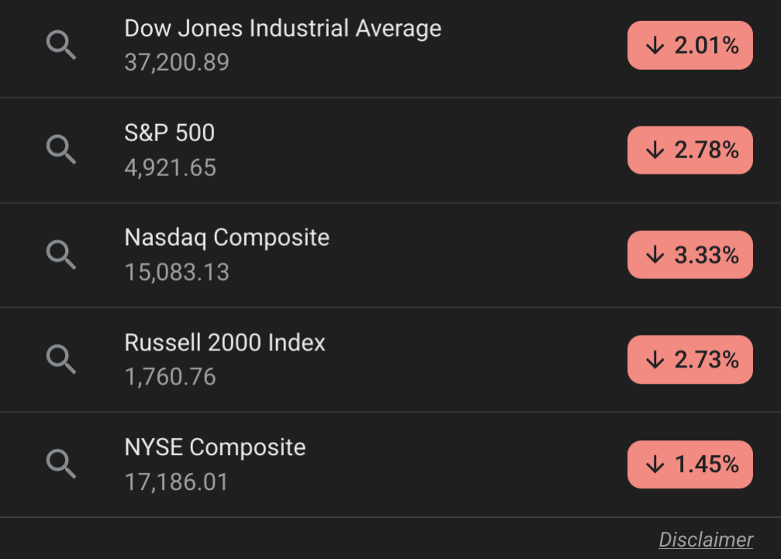Image resolution: width=781 pixels, height=559 pixels.
Task: Click the Nasdaq value 15,083.13
Action: pos(177,272)
